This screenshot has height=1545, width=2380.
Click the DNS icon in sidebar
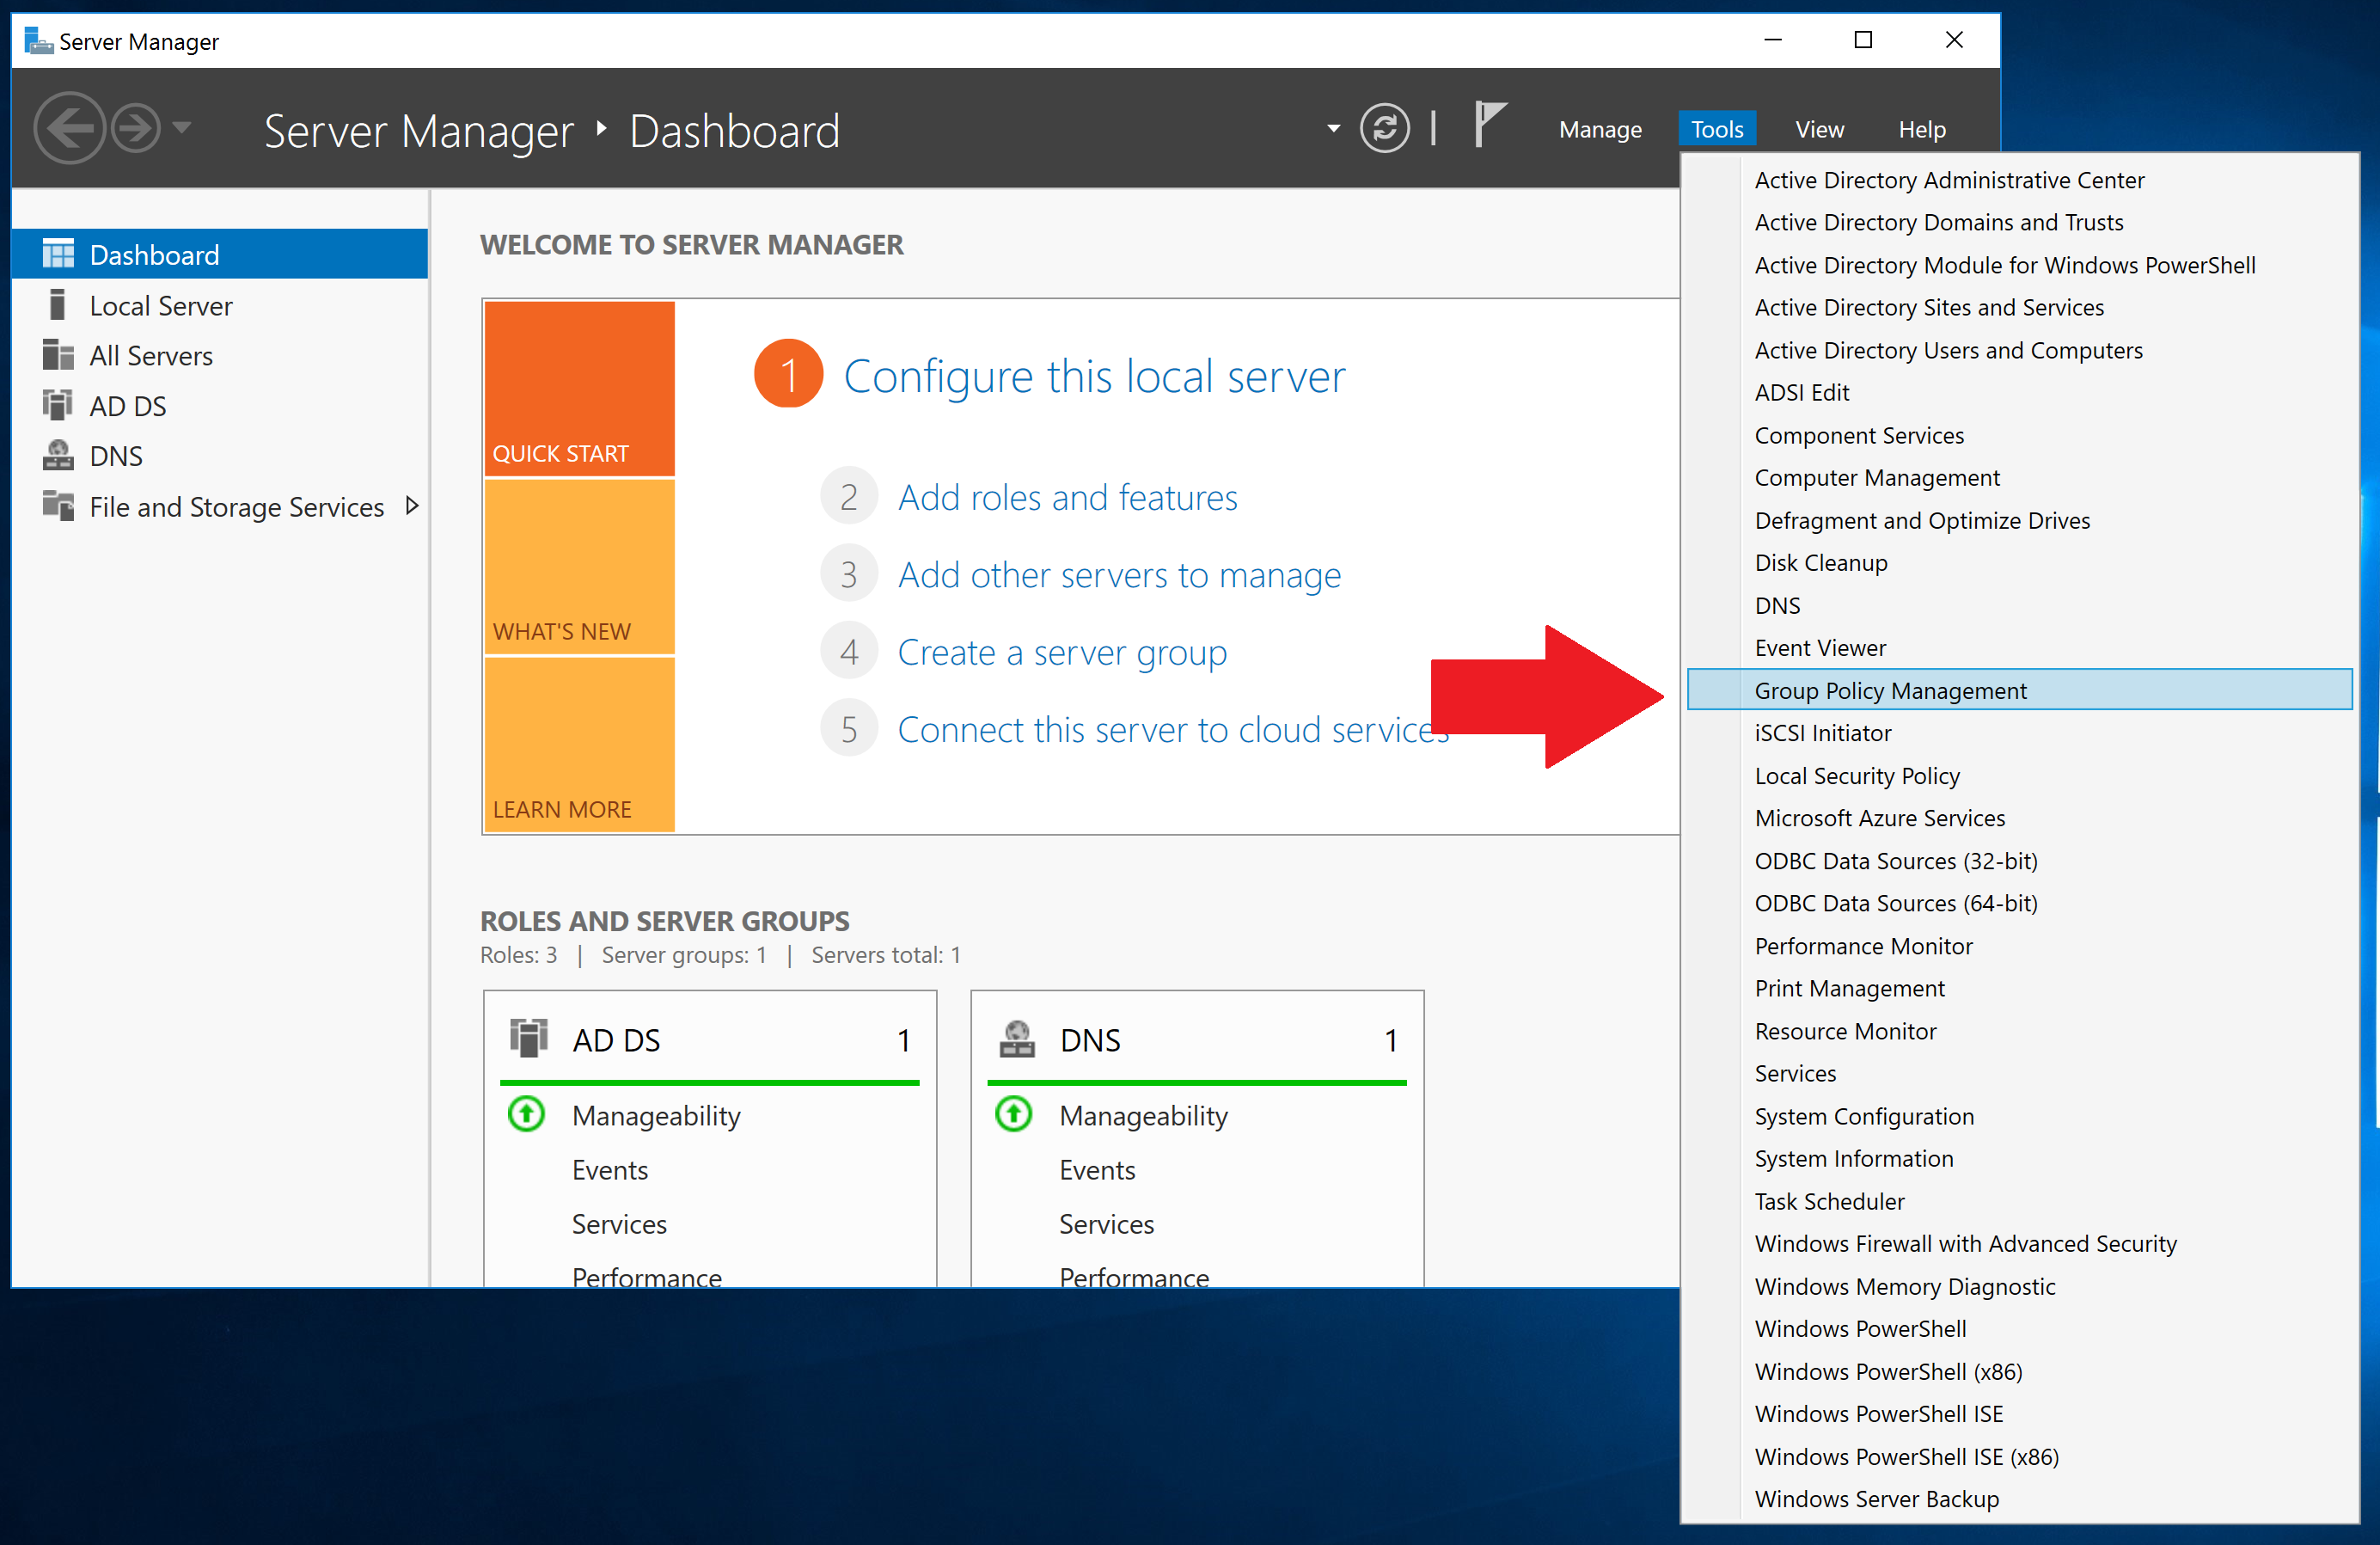[58, 455]
